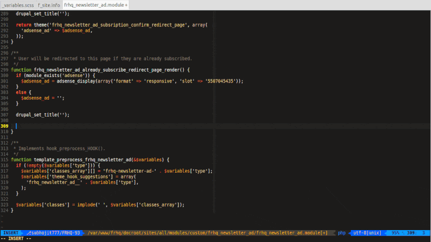Click the php filetype indicator

tap(342, 232)
